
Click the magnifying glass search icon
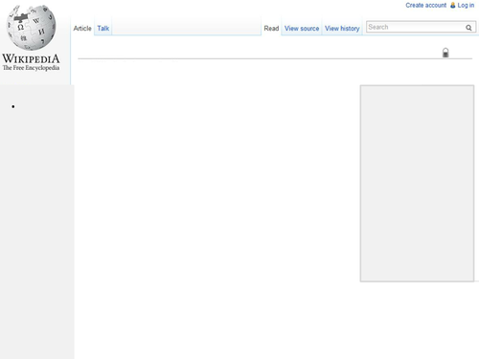468,28
